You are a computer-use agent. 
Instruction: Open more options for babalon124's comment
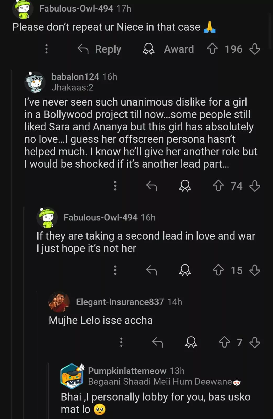click(x=115, y=186)
